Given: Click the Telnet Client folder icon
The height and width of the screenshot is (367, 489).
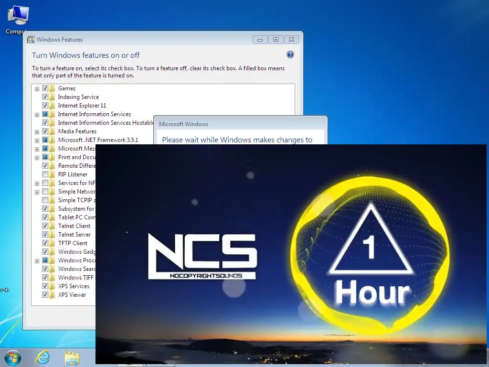Looking at the screenshot, I should 52,226.
